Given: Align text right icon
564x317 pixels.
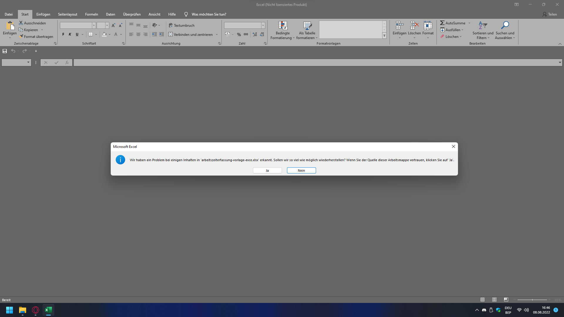Looking at the screenshot, I should tap(145, 34).
